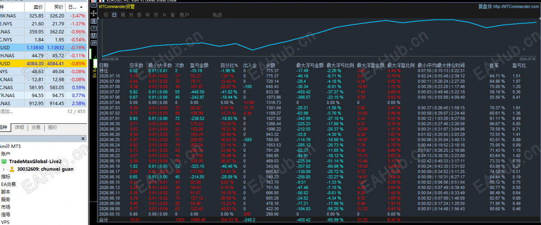The width and height of the screenshot is (541, 225).
Task: Click the account user icon for 30032609
Action: [12, 169]
